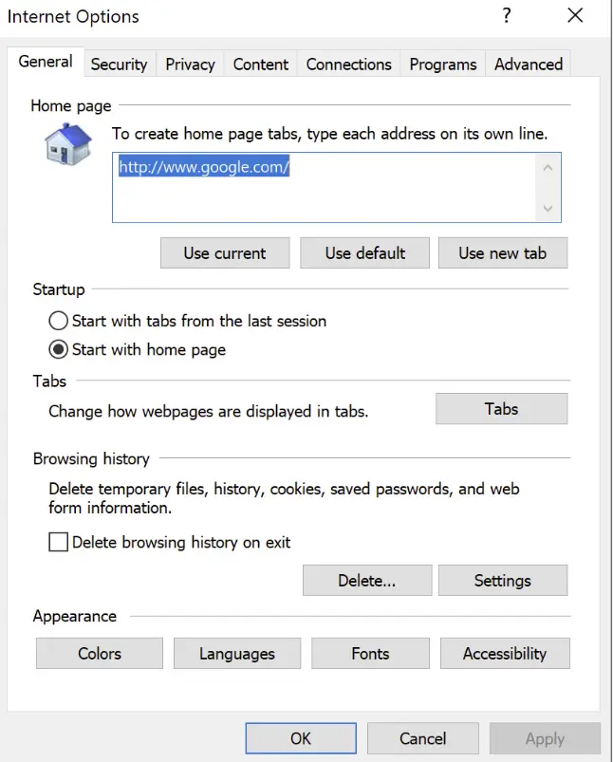This screenshot has height=762, width=613.
Task: Open Tabs settings button
Action: point(501,409)
